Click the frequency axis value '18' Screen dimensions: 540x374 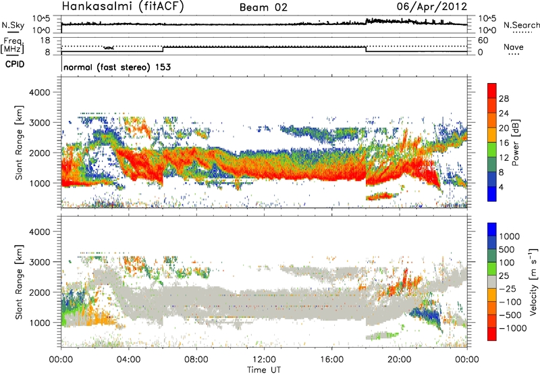tap(45, 41)
